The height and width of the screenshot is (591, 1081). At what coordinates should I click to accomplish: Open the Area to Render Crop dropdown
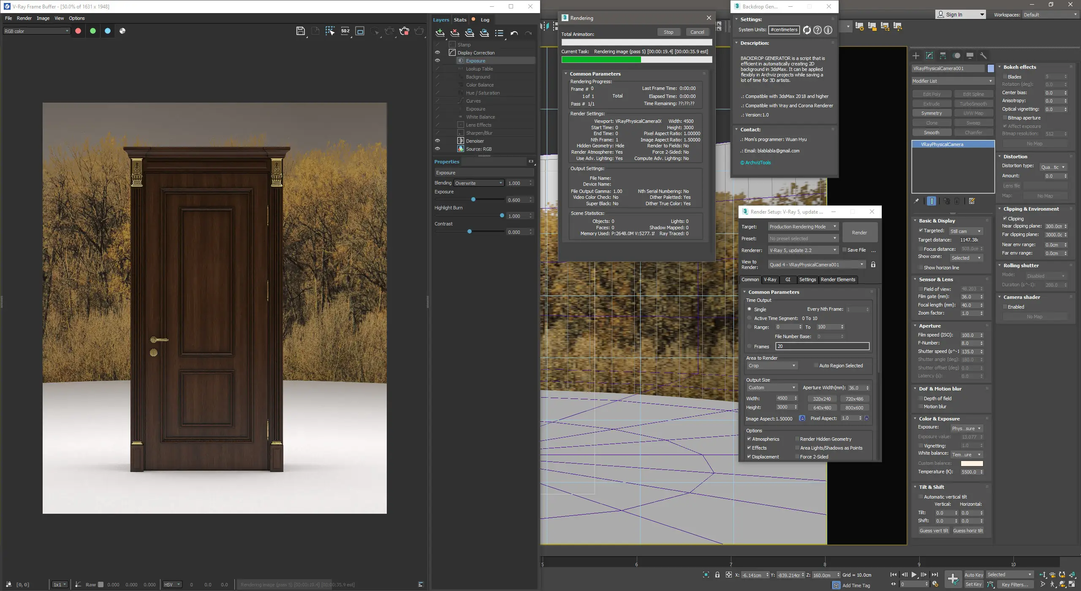click(771, 366)
